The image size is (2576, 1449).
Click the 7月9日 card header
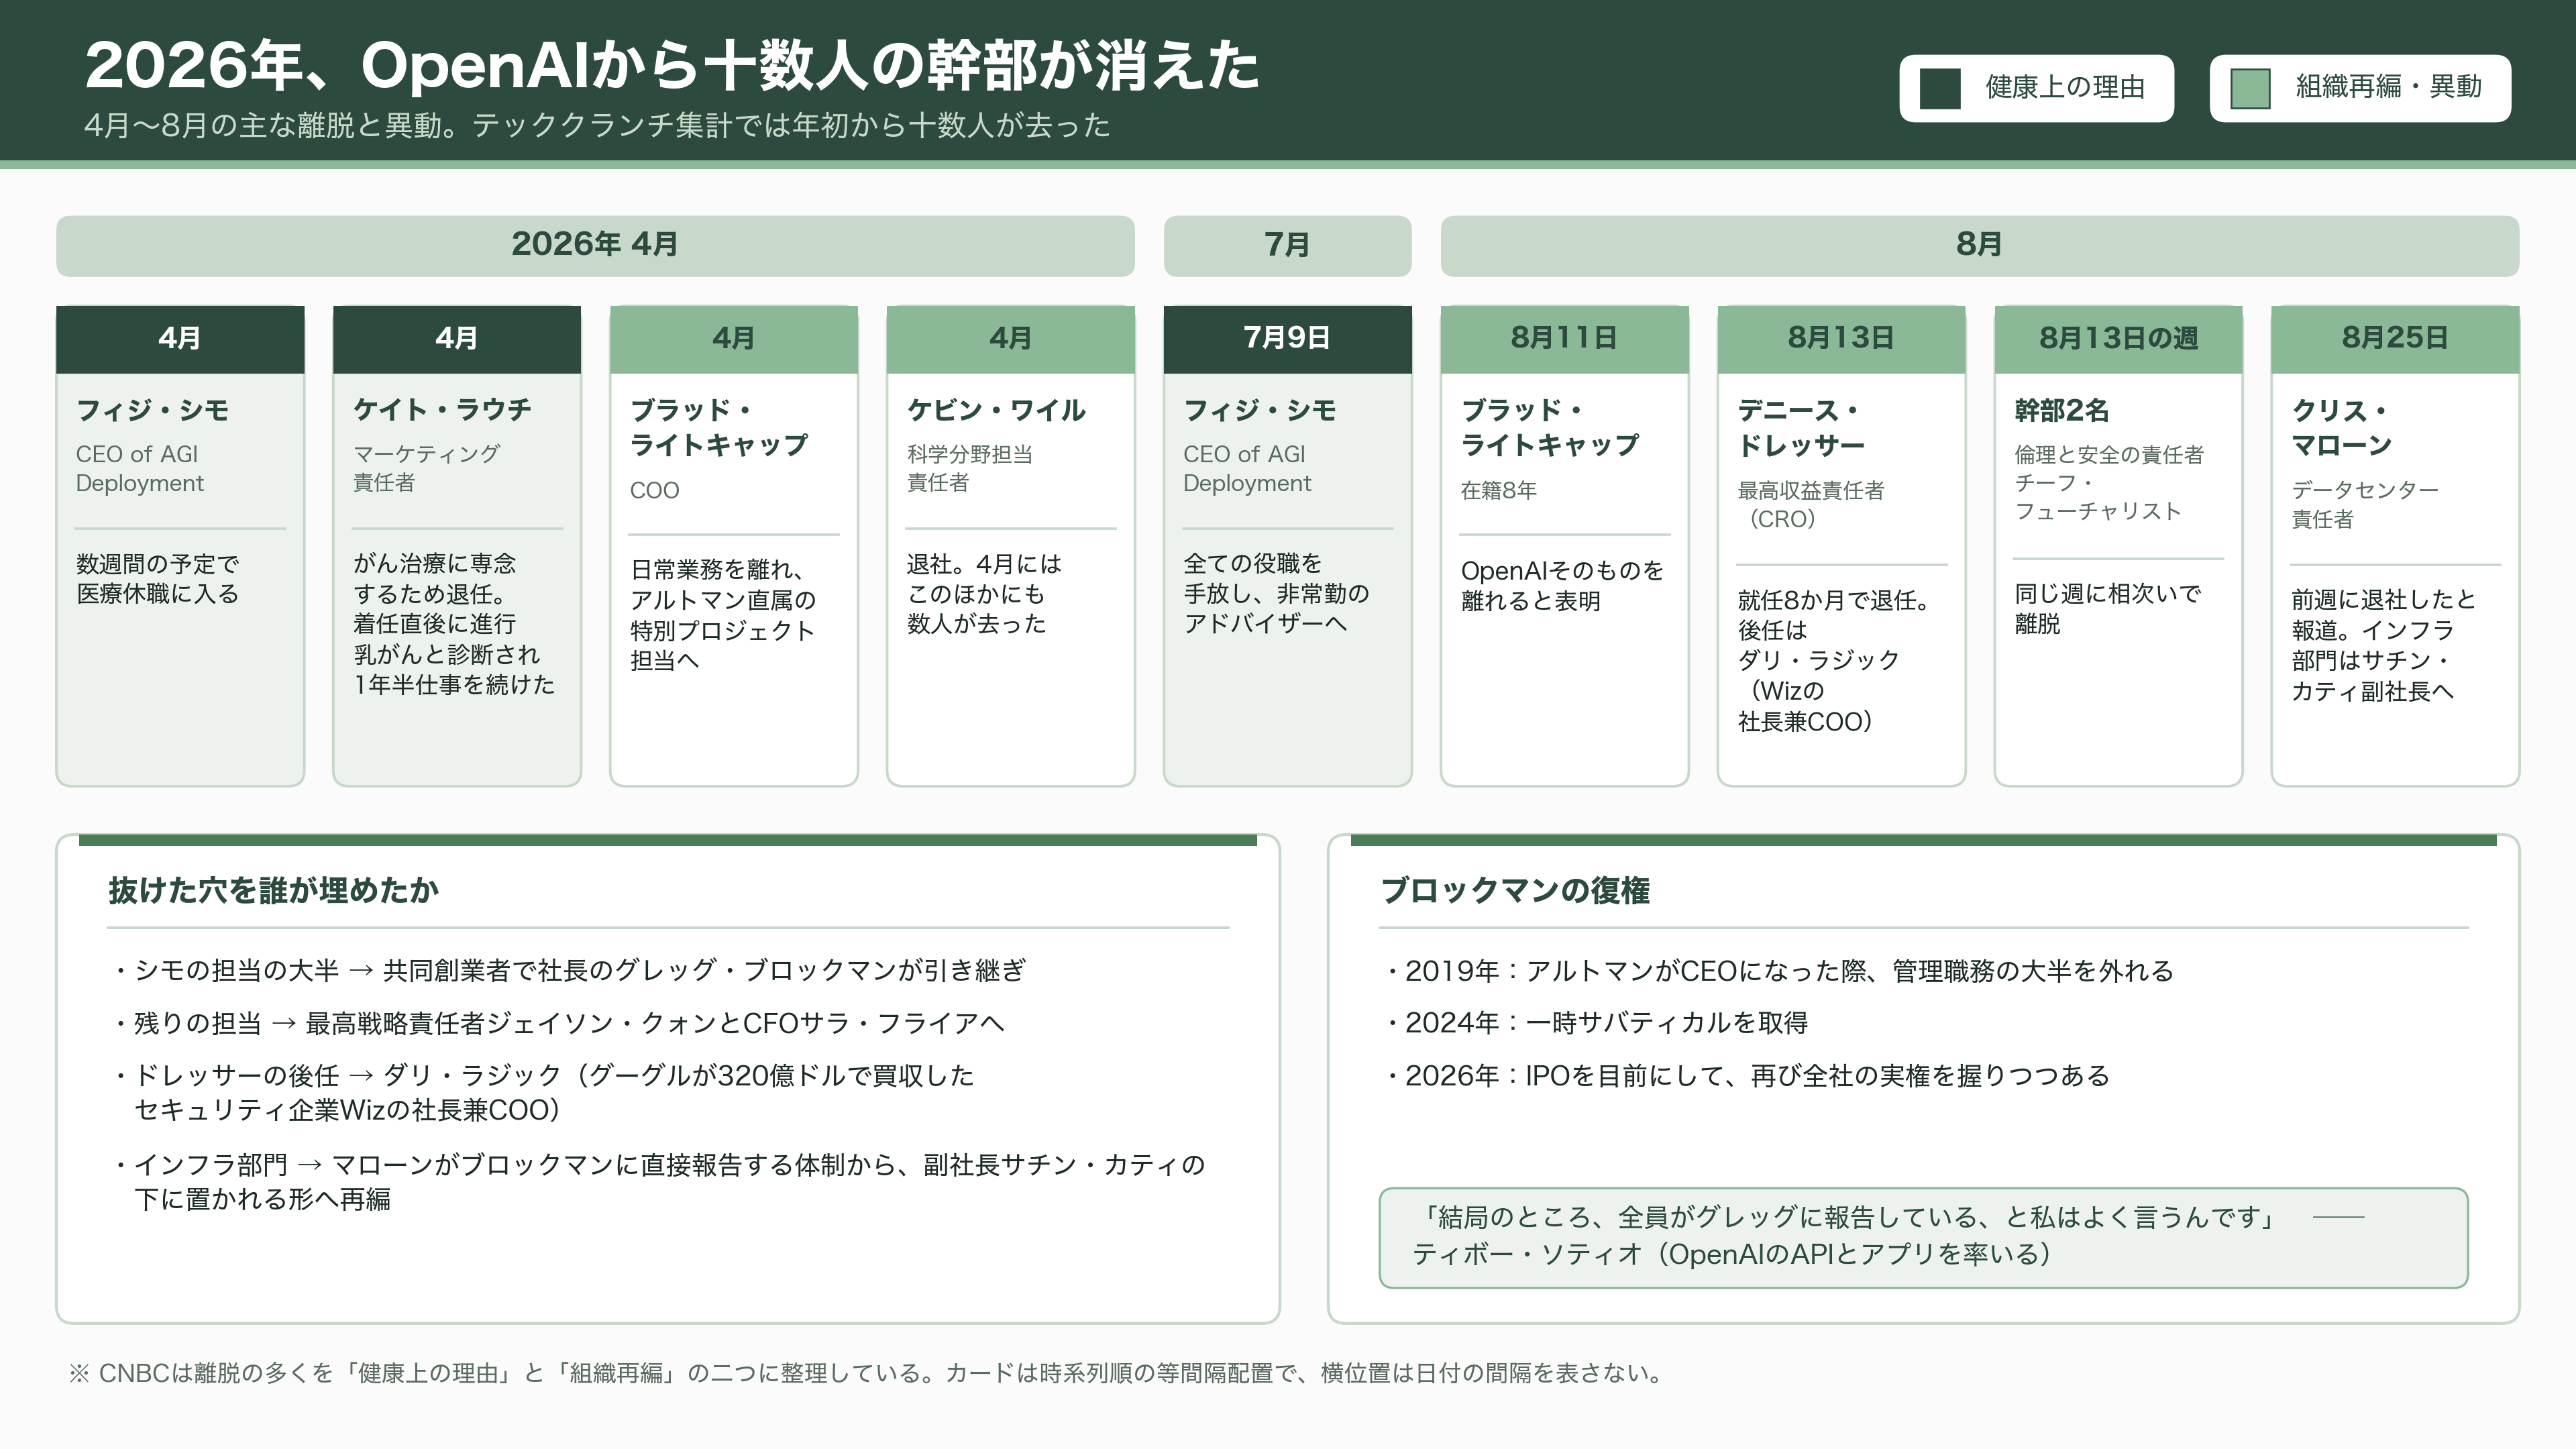pyautogui.click(x=1287, y=339)
